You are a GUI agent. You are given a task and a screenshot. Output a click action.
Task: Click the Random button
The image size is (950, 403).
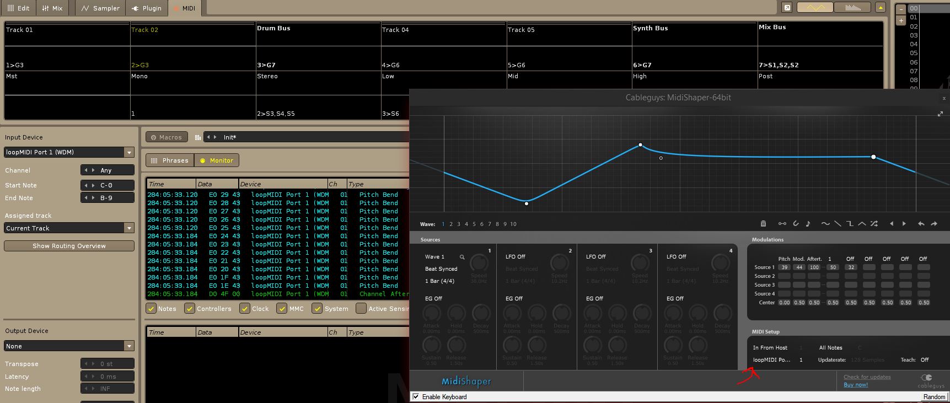click(934, 397)
